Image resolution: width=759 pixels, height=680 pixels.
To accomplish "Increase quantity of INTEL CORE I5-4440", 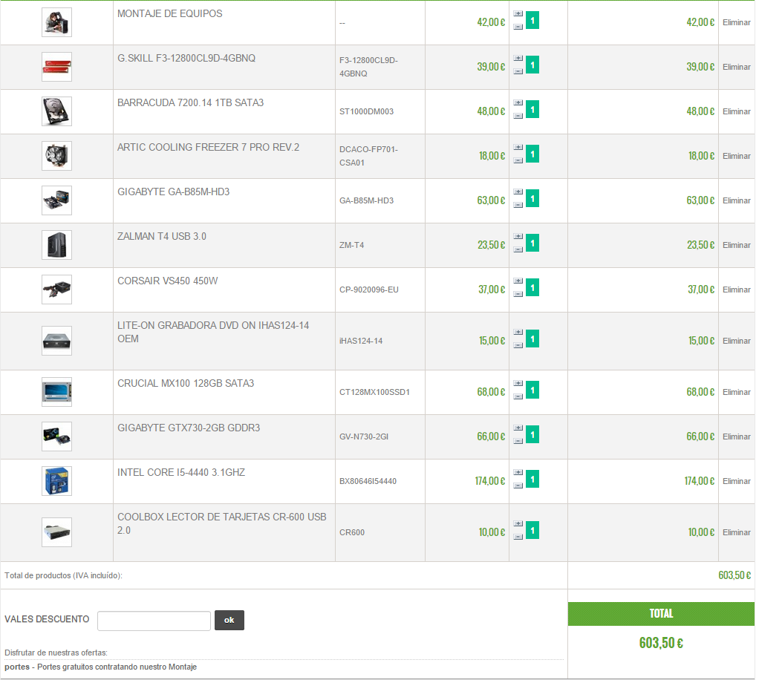I will tap(518, 472).
